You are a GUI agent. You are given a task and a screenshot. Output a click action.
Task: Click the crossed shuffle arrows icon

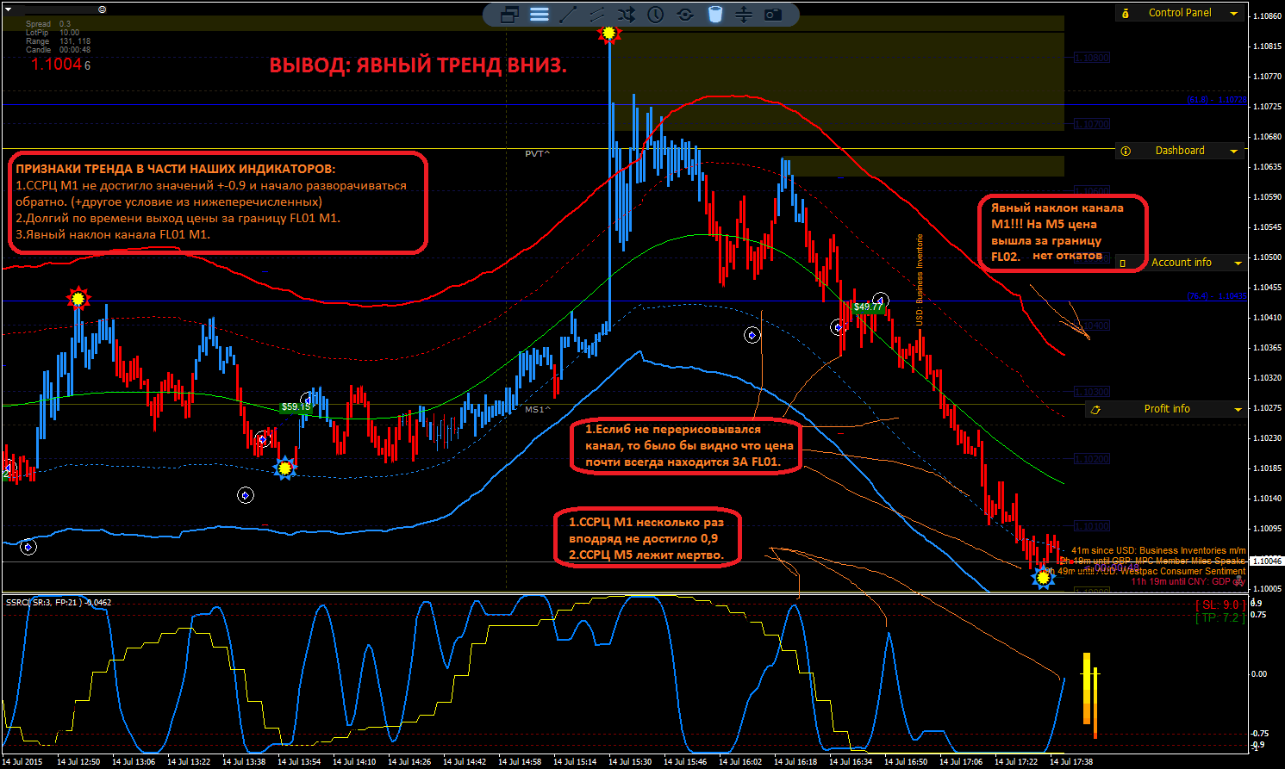pyautogui.click(x=627, y=15)
